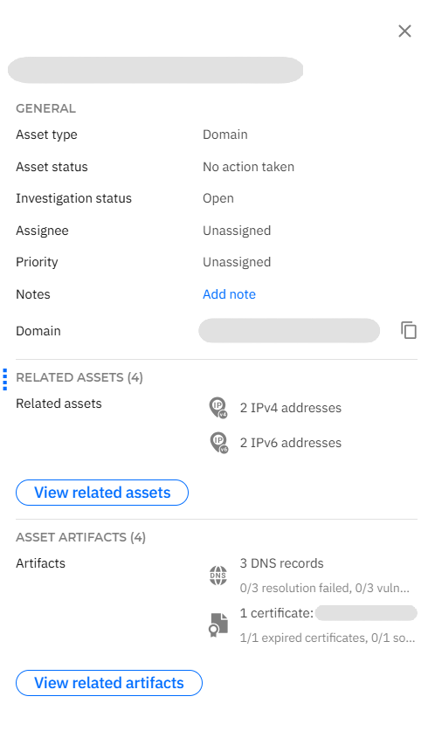The width and height of the screenshot is (428, 731).
Task: Click the IPv4 address pin icon
Action: pos(218,408)
